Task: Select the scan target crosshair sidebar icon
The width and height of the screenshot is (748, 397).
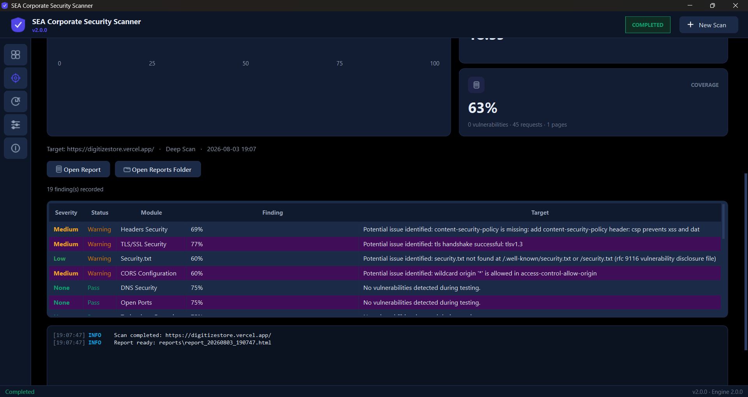Action: [x=16, y=78]
